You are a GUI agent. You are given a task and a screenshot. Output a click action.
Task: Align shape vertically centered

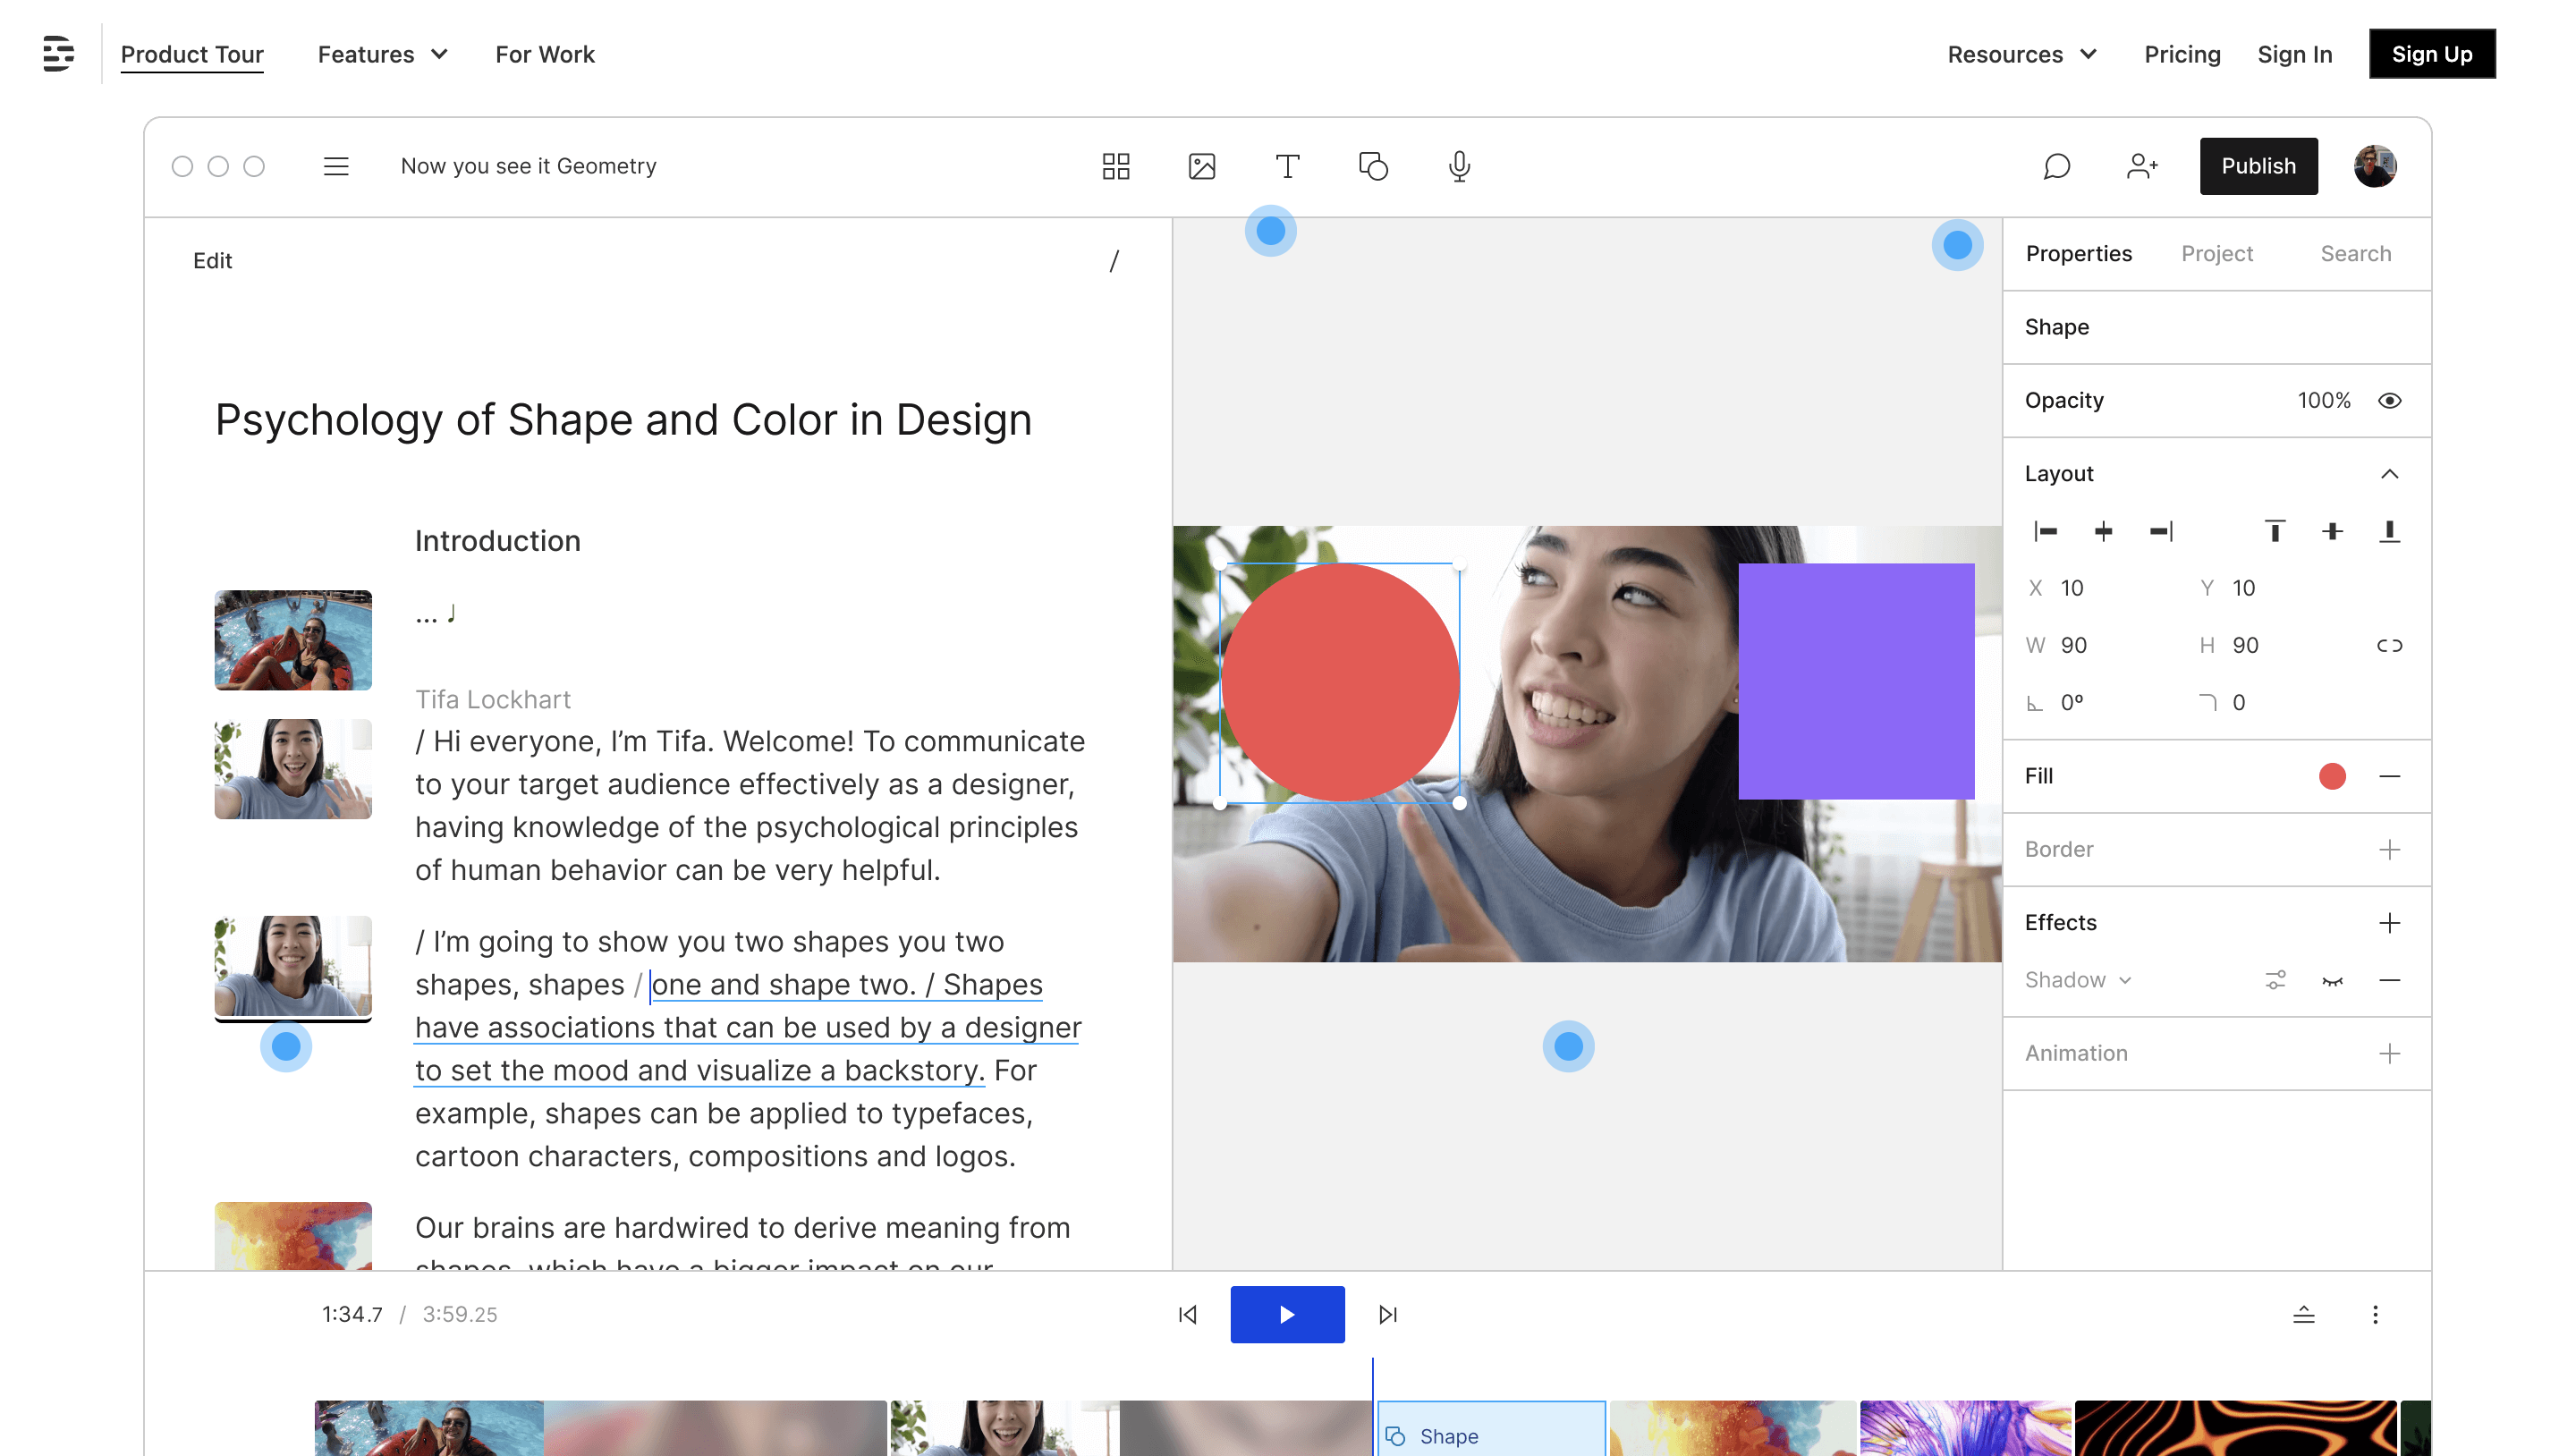pos(2332,531)
